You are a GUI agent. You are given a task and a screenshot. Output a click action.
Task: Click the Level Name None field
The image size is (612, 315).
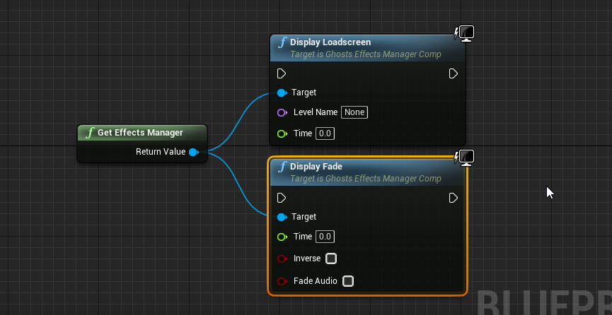pyautogui.click(x=354, y=112)
